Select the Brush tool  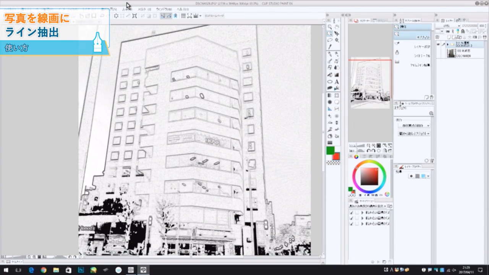pos(330,61)
